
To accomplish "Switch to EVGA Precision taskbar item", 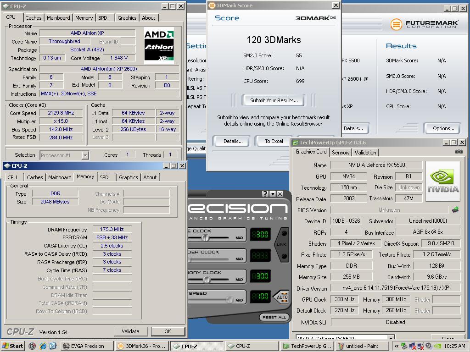I will click(88, 346).
